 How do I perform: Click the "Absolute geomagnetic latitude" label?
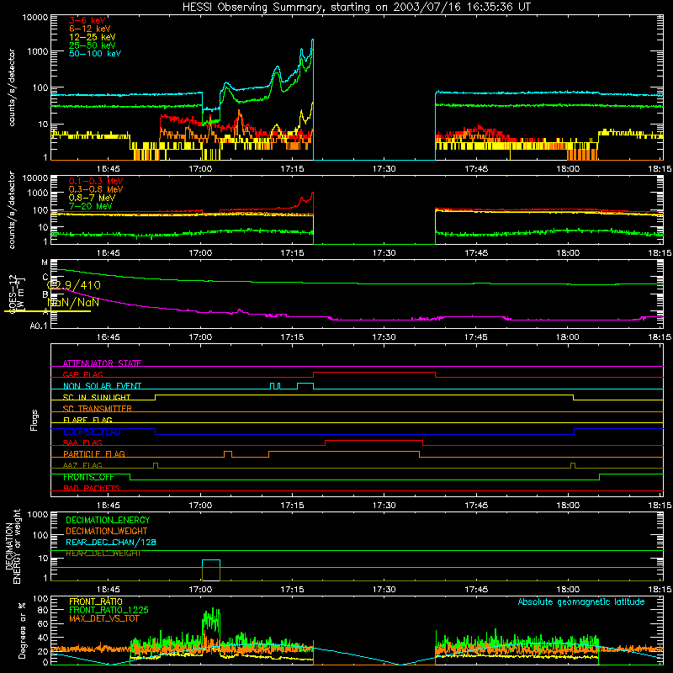(581, 601)
